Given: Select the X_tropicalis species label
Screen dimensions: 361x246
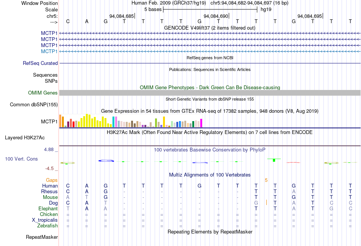Looking at the screenshot, I should pos(45,220).
